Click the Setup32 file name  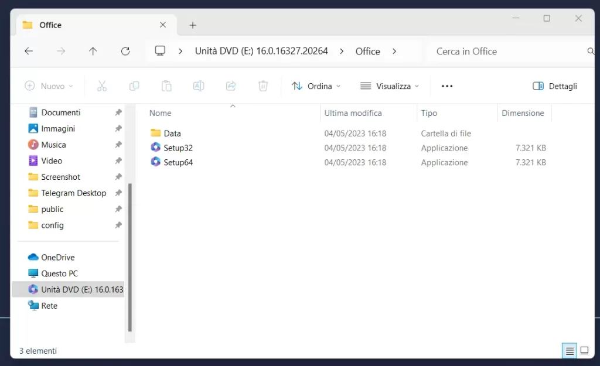coord(178,148)
